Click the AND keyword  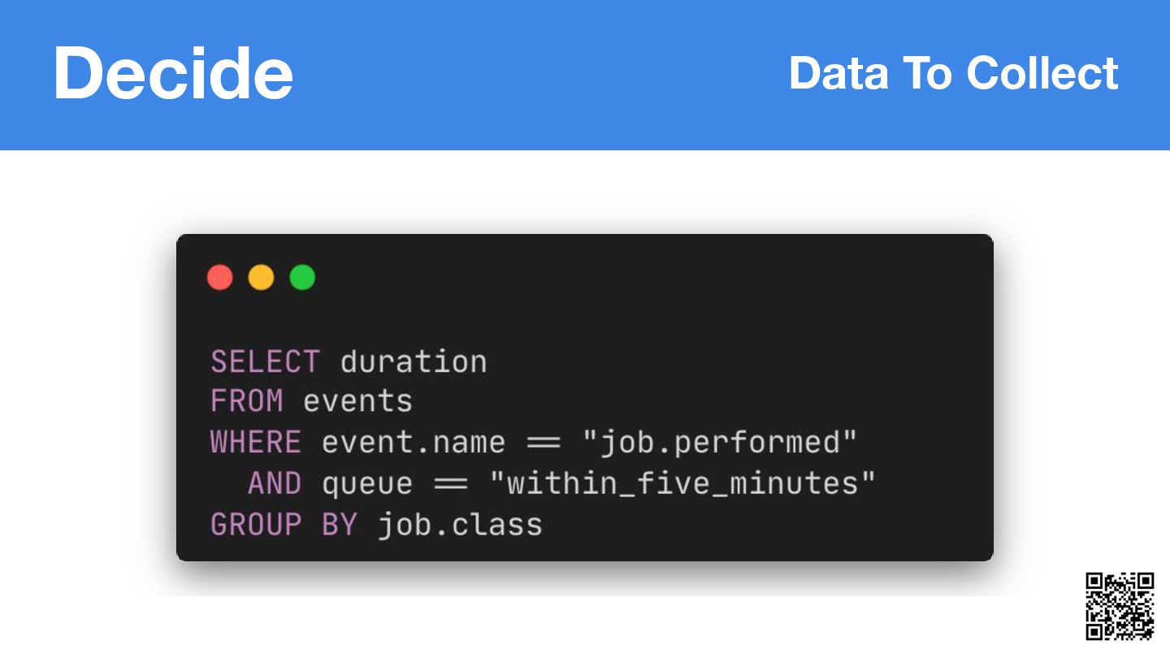(x=275, y=483)
